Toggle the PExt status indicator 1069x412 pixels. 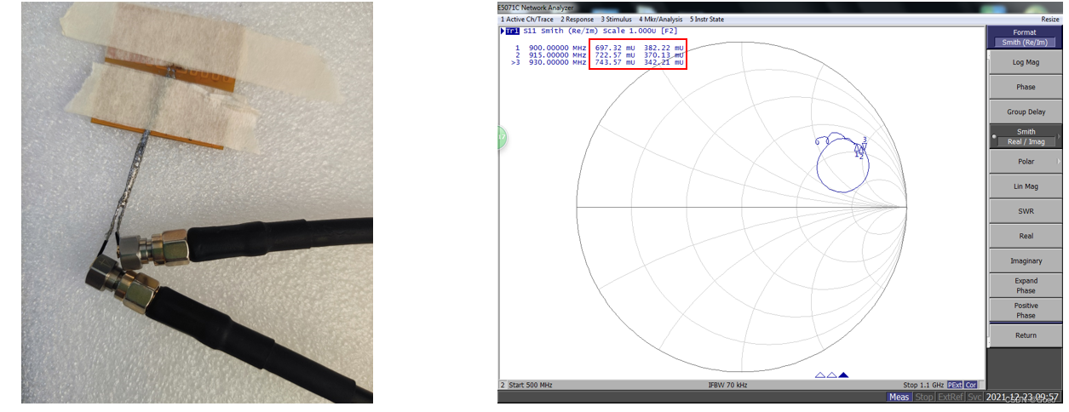pos(955,386)
